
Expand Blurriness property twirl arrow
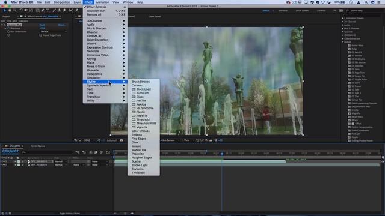[5, 28]
